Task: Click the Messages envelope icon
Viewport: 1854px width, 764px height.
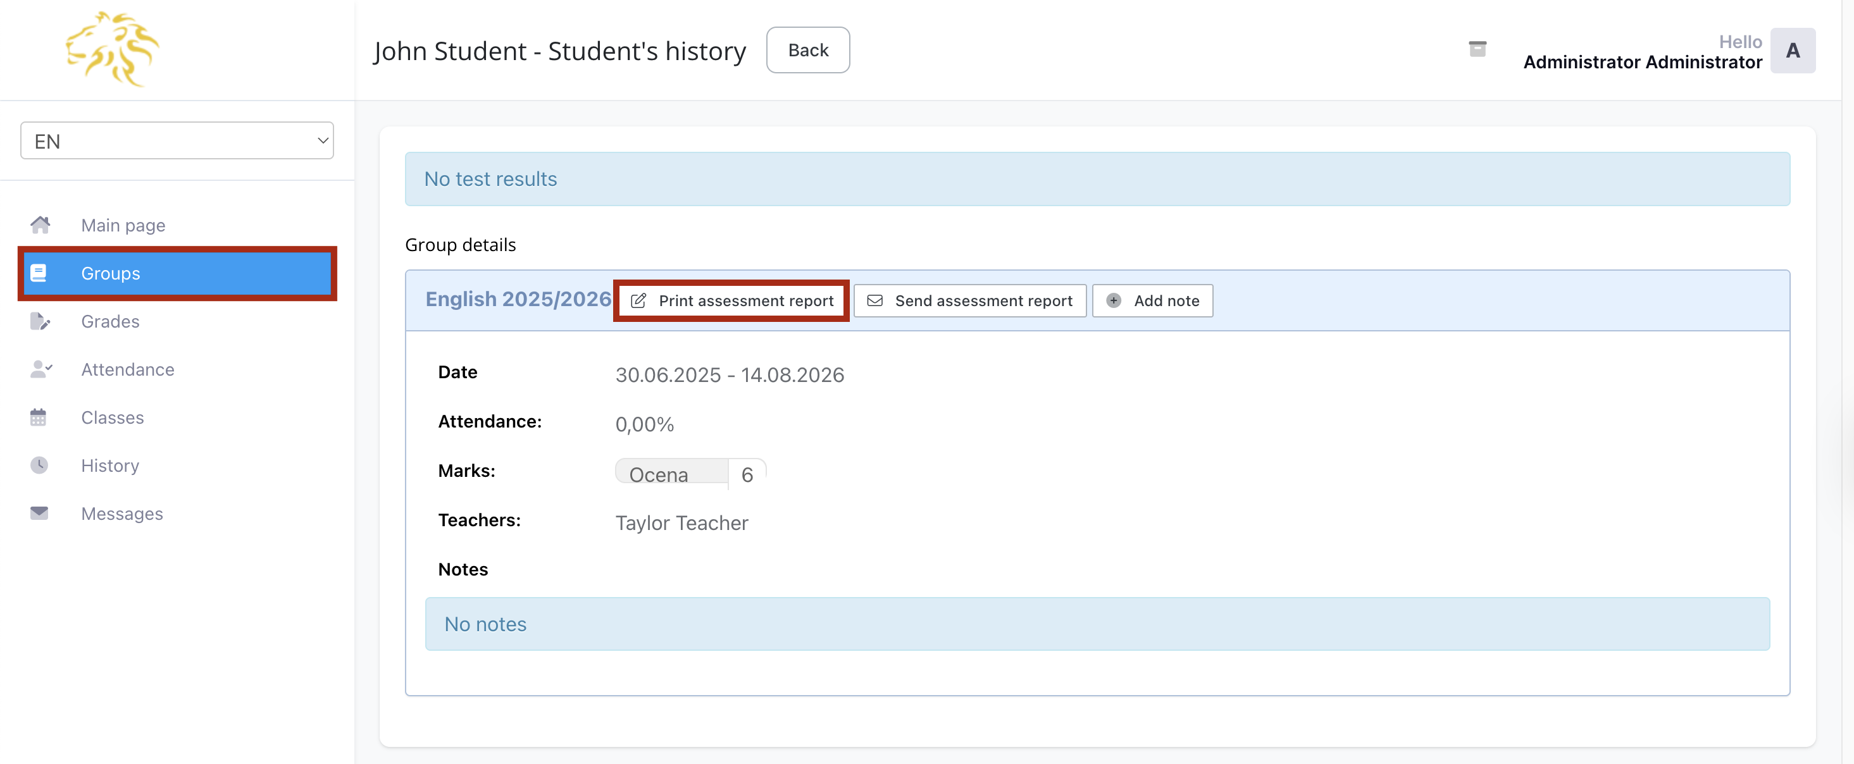Action: 39,514
